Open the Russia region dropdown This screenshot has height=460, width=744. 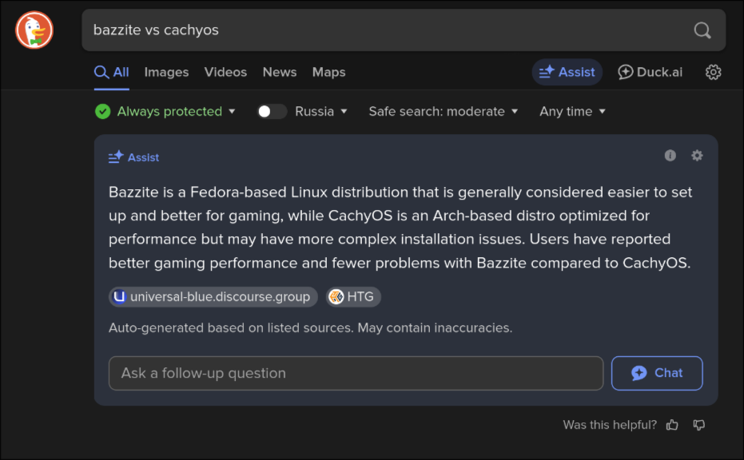[321, 112]
